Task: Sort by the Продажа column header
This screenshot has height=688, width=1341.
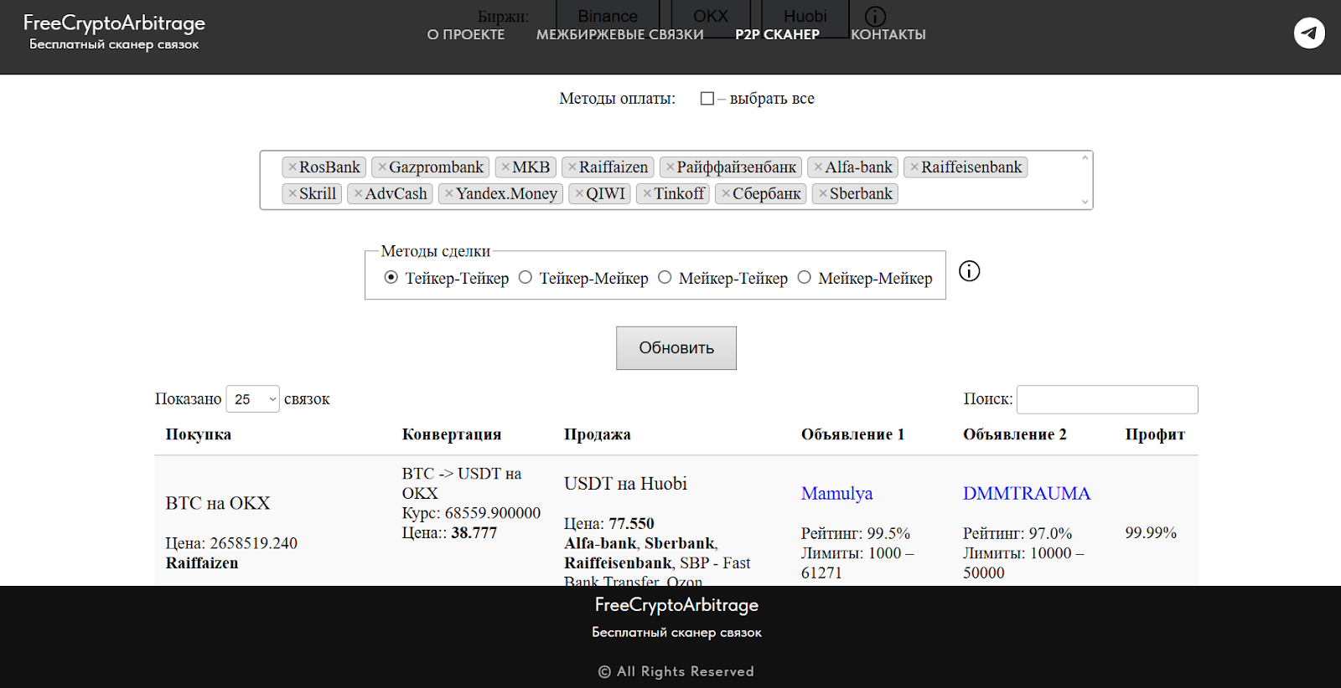Action: coord(598,434)
